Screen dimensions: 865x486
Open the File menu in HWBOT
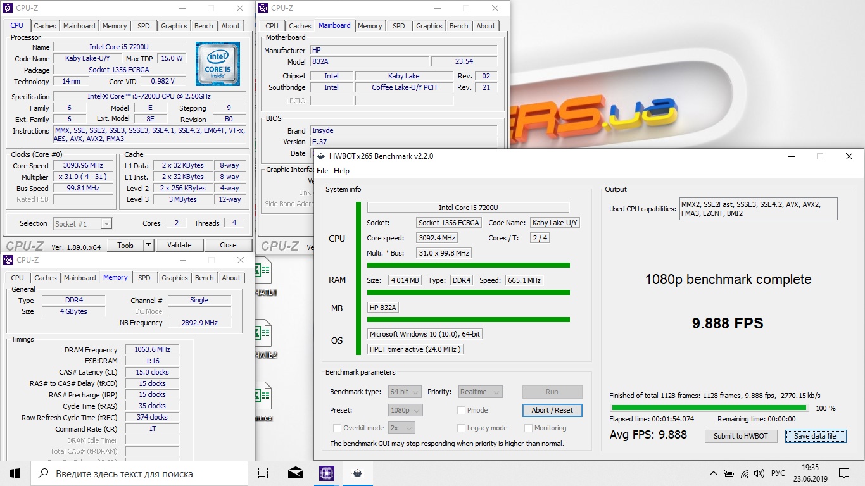point(322,171)
